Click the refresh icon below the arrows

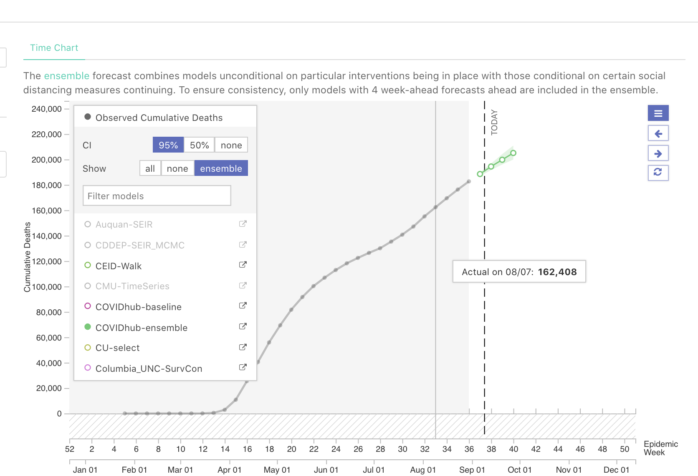pos(658,173)
